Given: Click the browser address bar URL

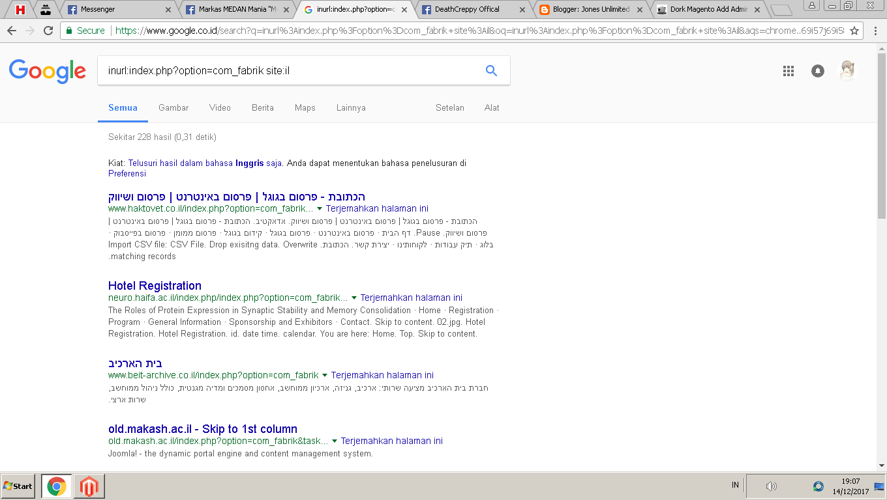Looking at the screenshot, I should tap(479, 31).
